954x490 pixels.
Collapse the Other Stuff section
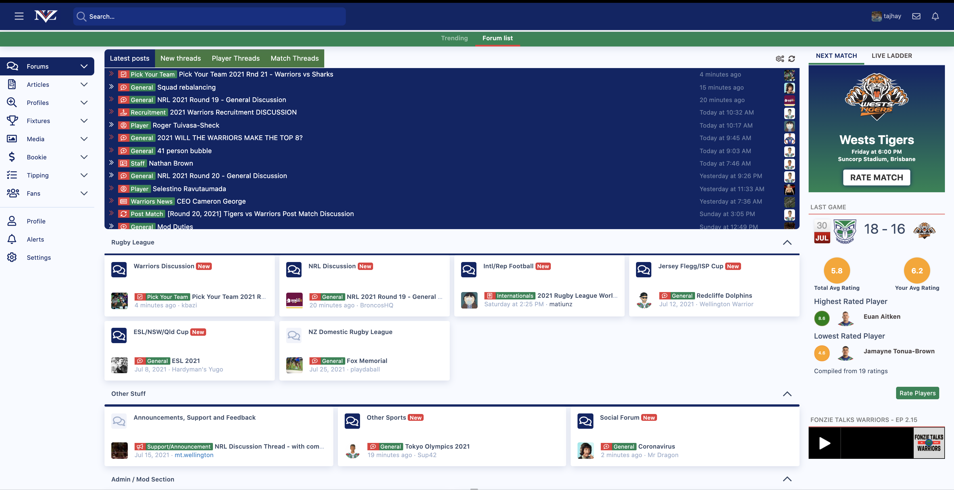point(787,394)
